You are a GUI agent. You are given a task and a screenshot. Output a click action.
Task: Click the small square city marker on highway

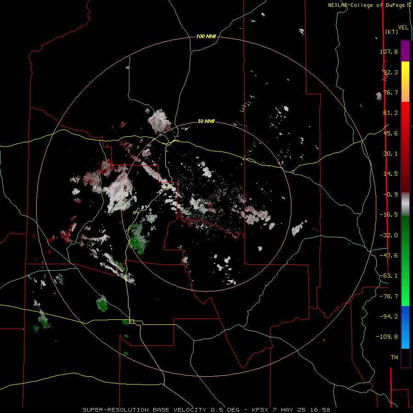131,321
